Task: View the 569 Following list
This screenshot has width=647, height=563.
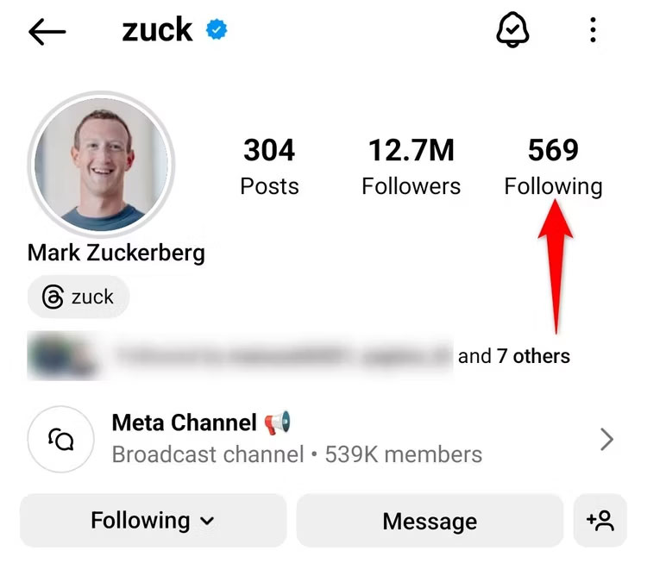Action: [x=553, y=166]
